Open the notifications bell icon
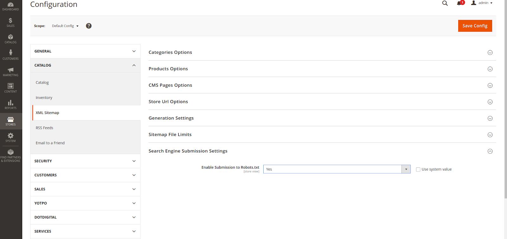Image resolution: width=507 pixels, height=239 pixels. (x=459, y=3)
